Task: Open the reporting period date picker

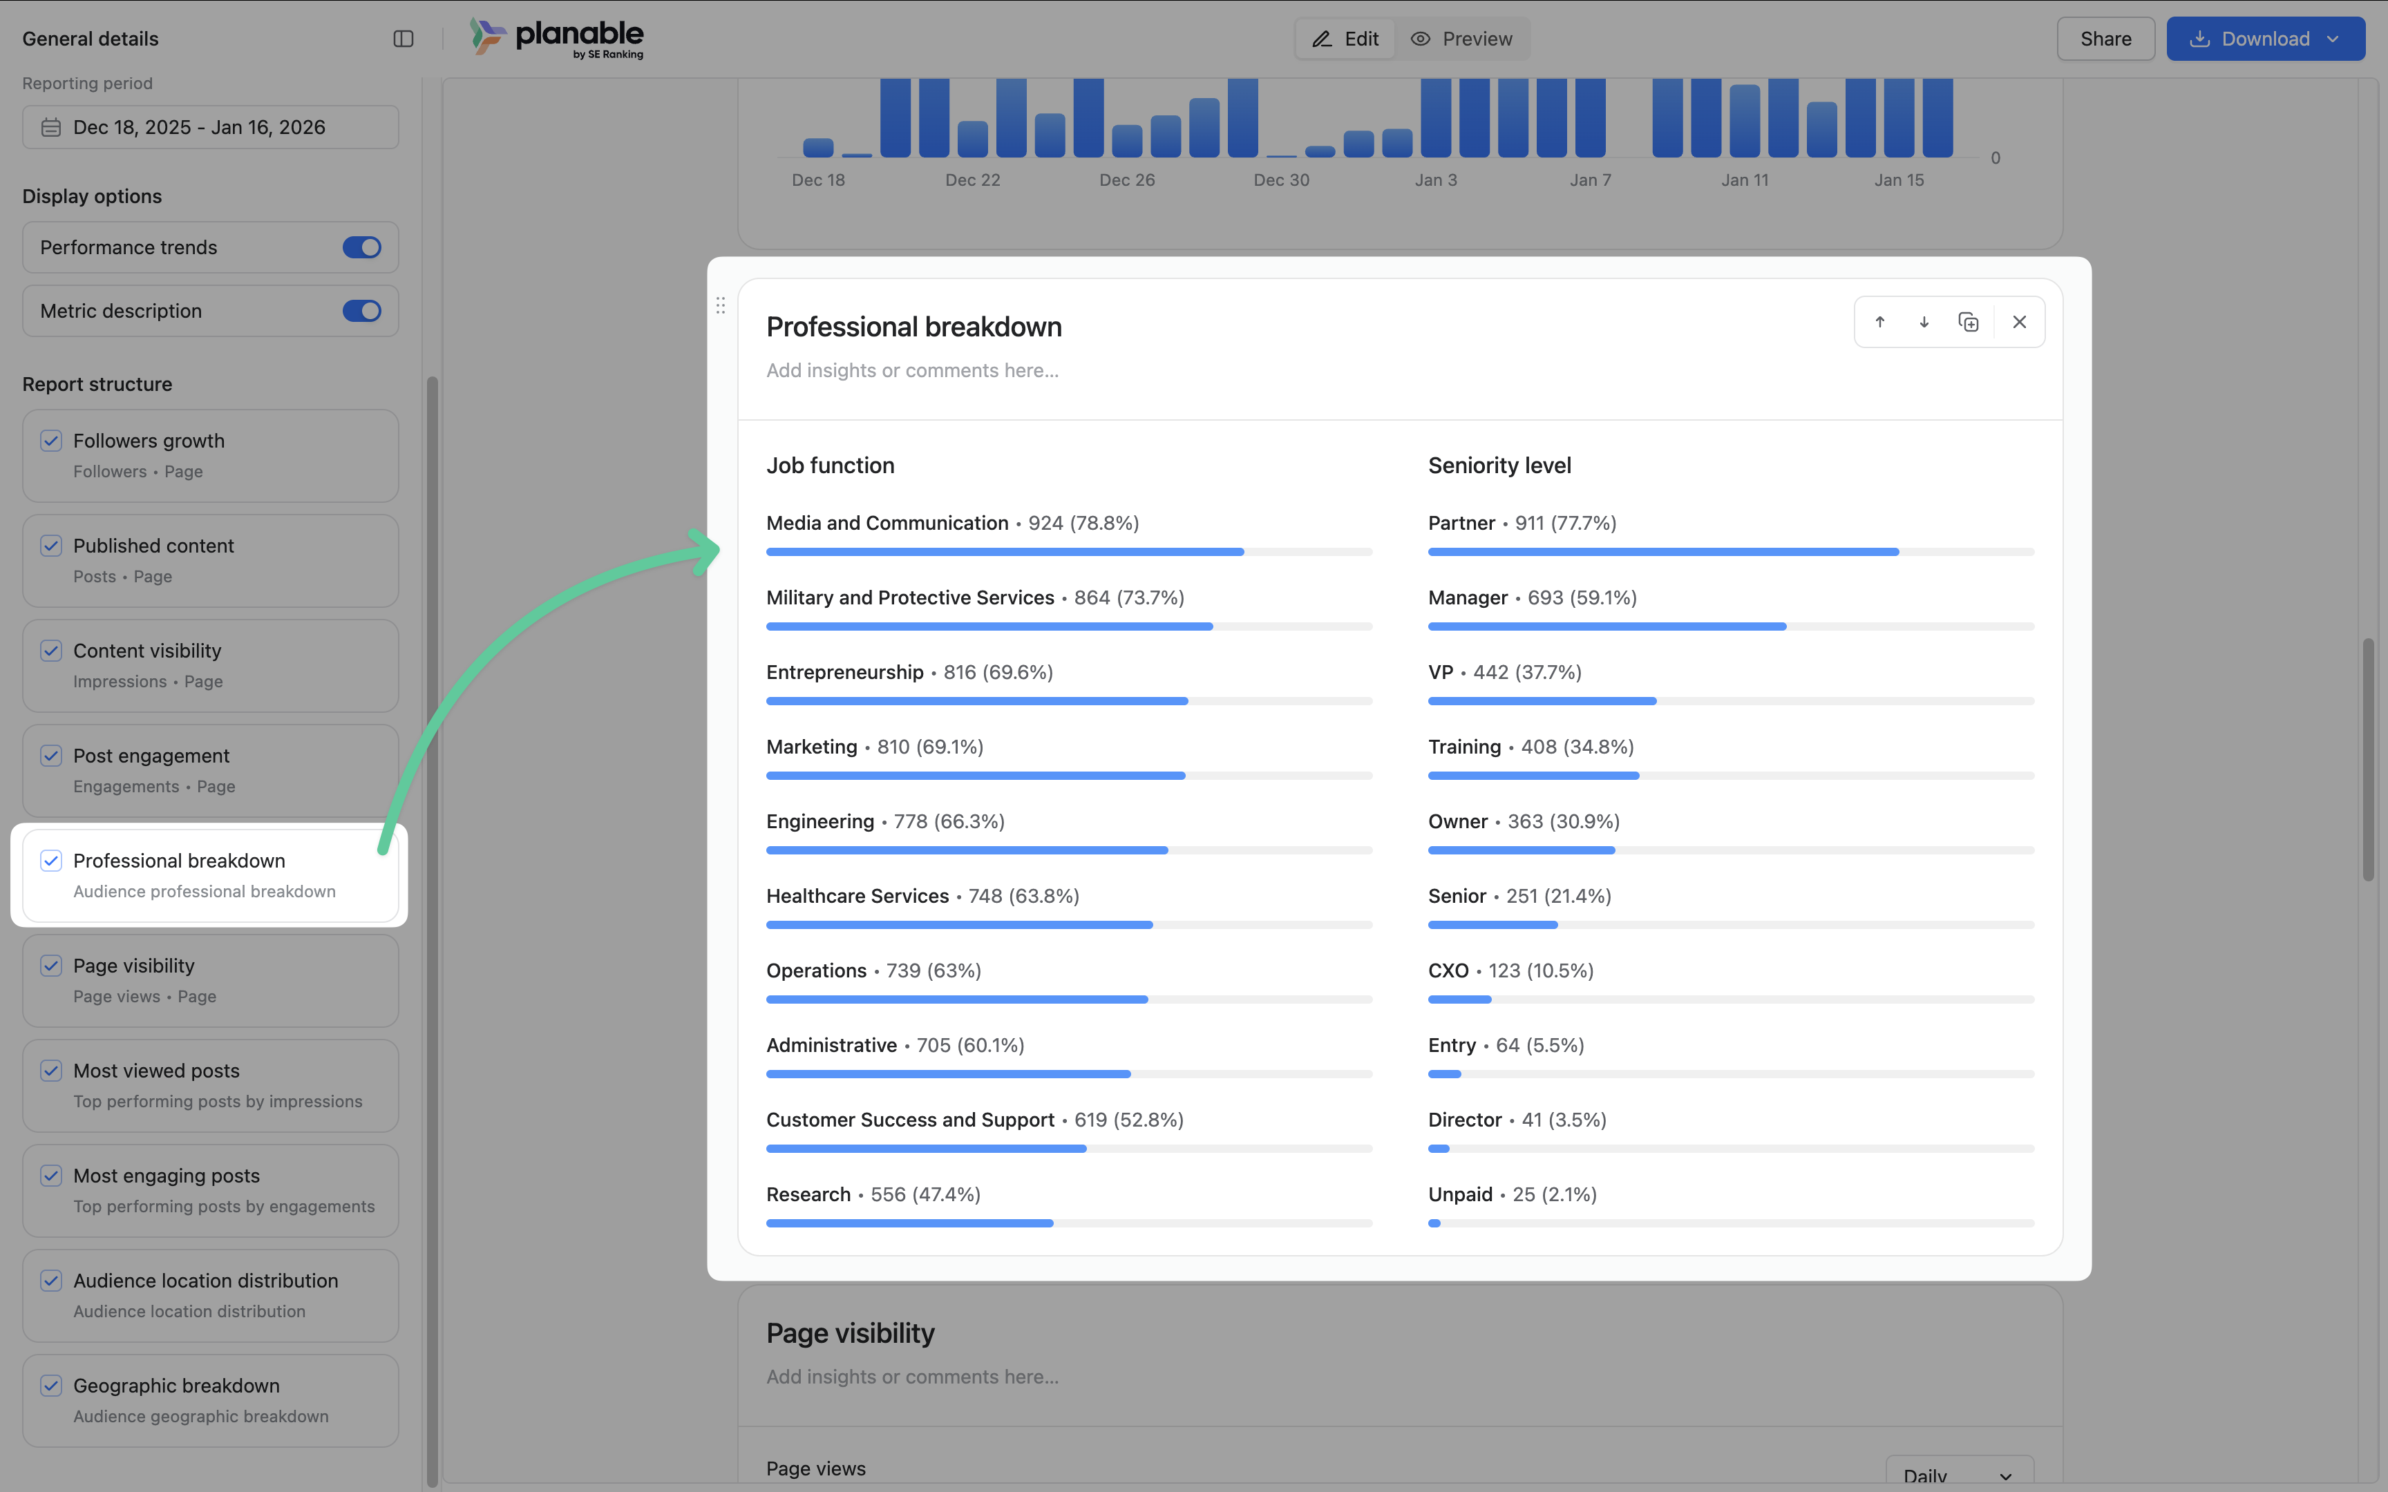Action: (210, 127)
